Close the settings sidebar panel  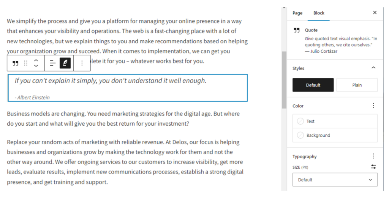coord(375,13)
